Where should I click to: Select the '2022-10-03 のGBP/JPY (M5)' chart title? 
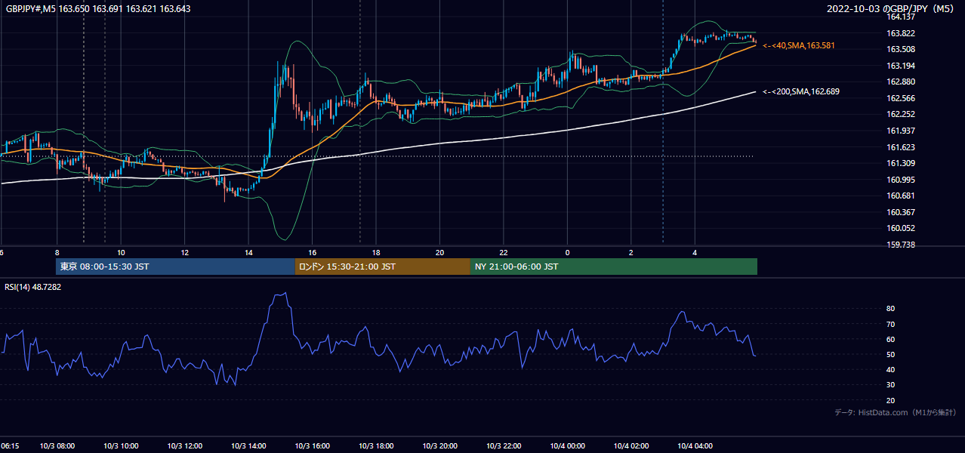(892, 9)
